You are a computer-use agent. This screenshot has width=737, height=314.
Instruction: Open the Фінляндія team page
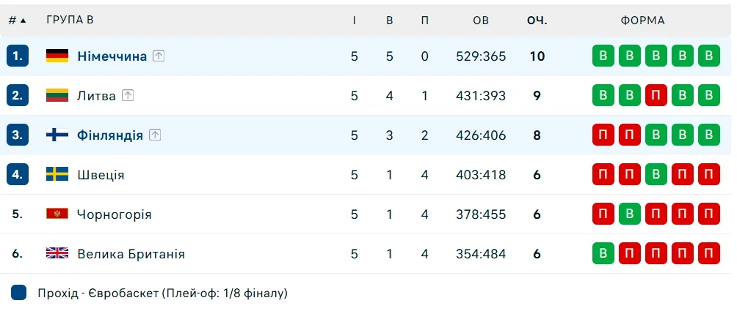pos(110,135)
